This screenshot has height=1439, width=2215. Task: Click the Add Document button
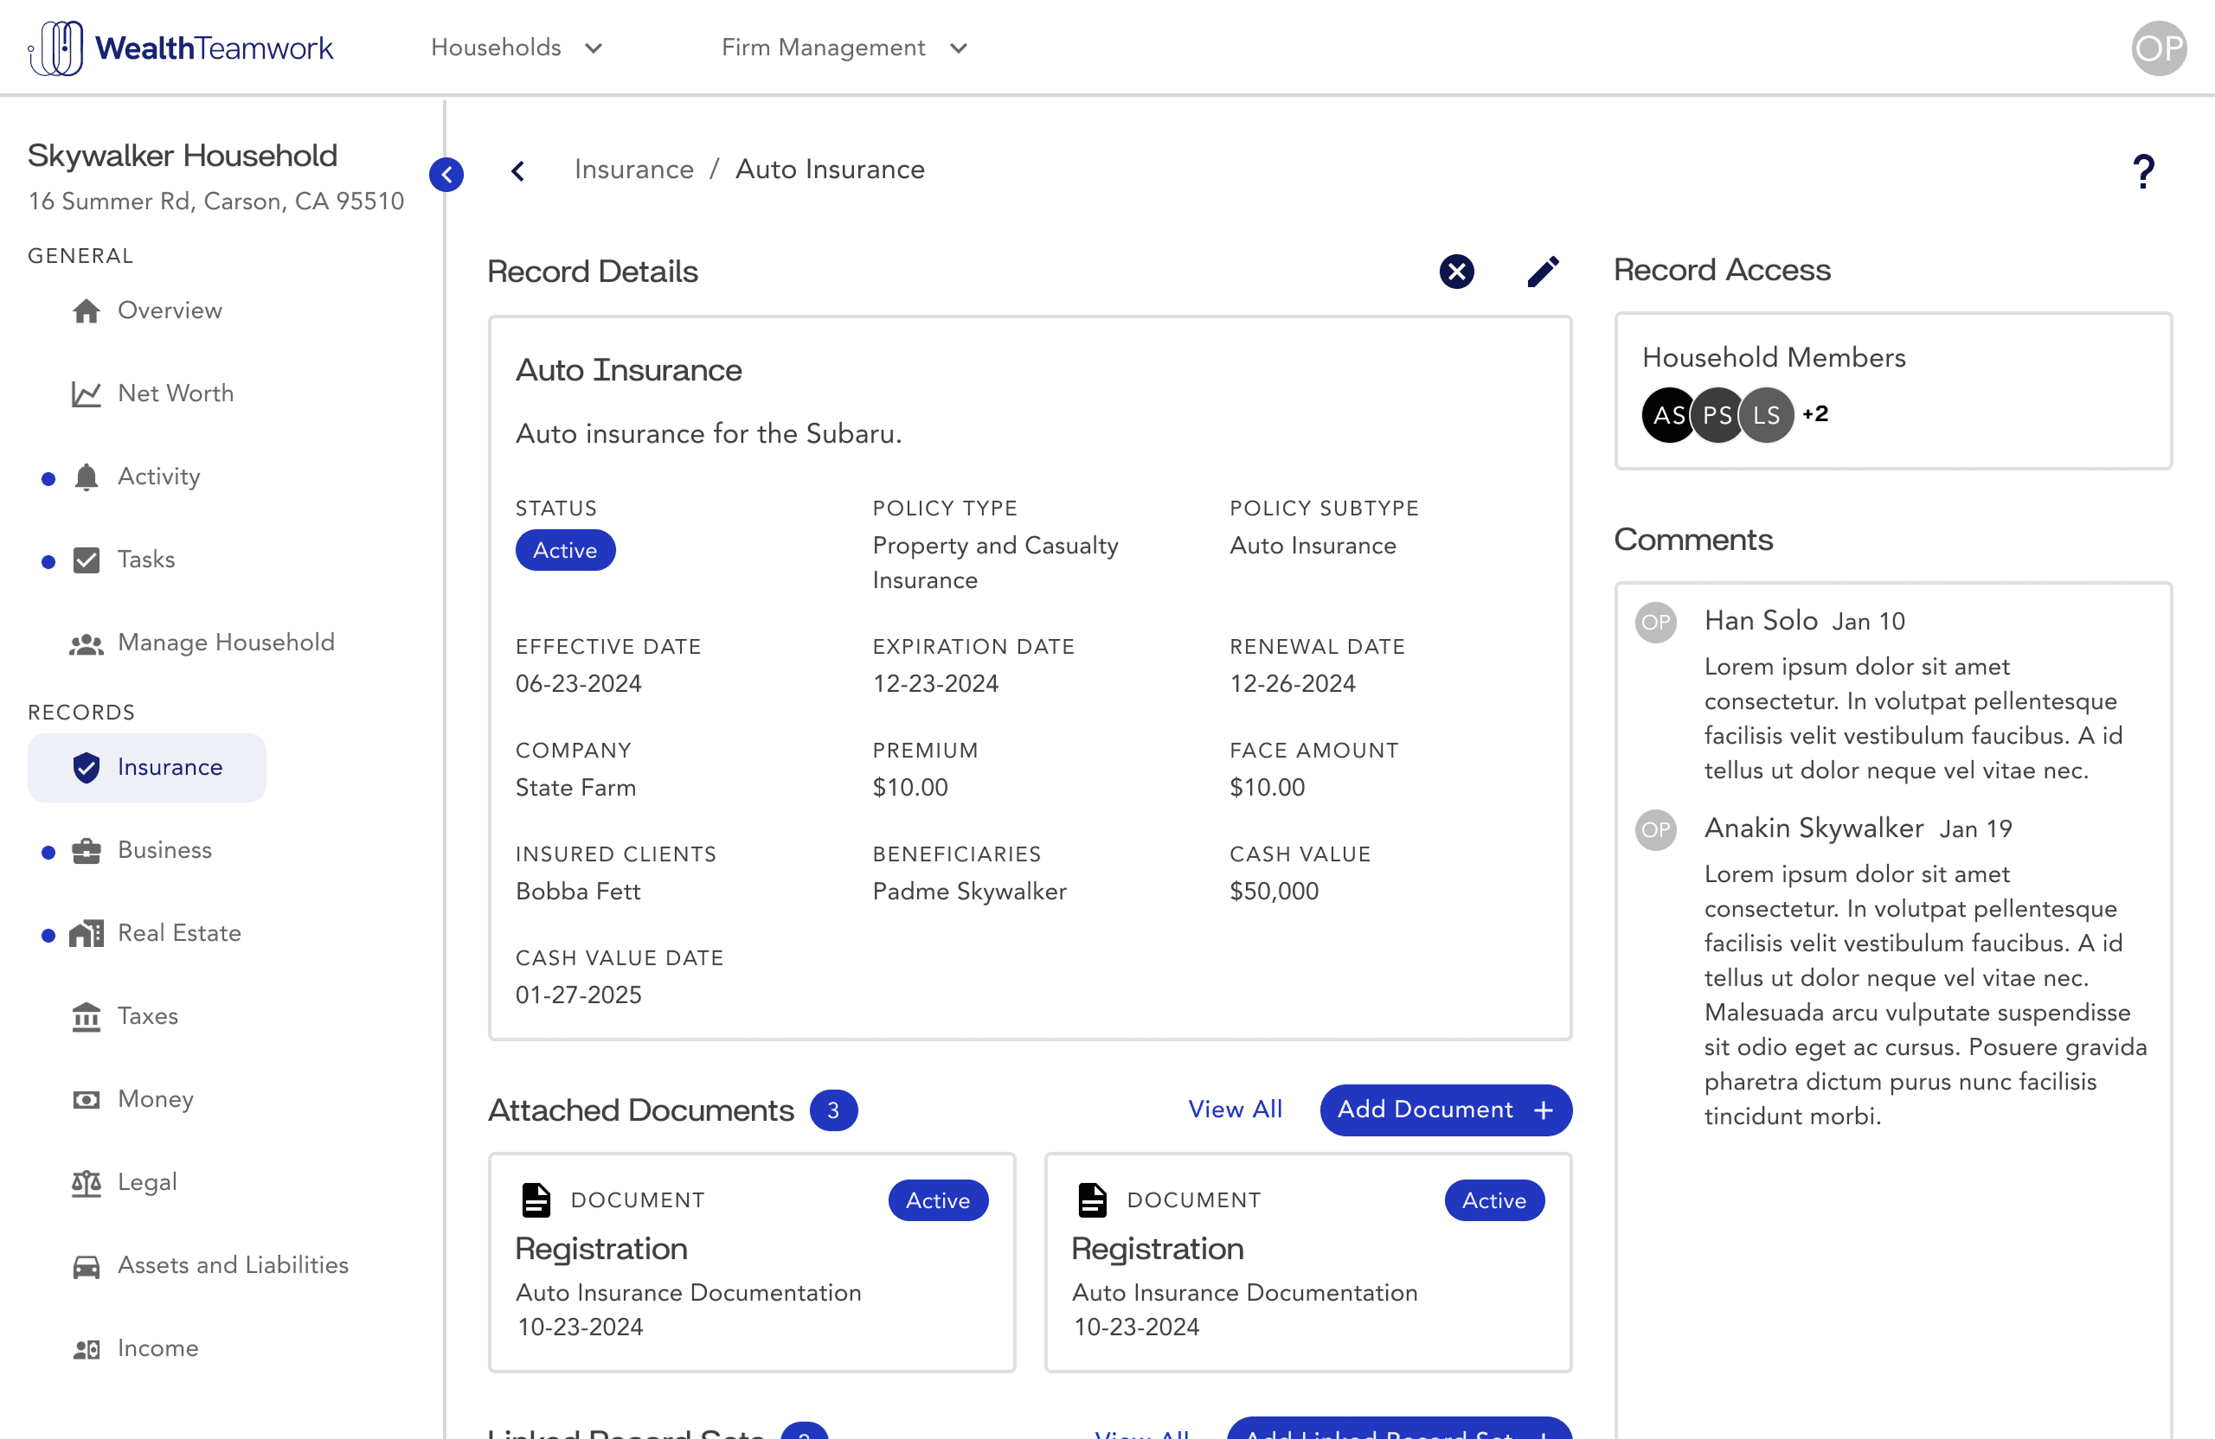(1445, 1110)
